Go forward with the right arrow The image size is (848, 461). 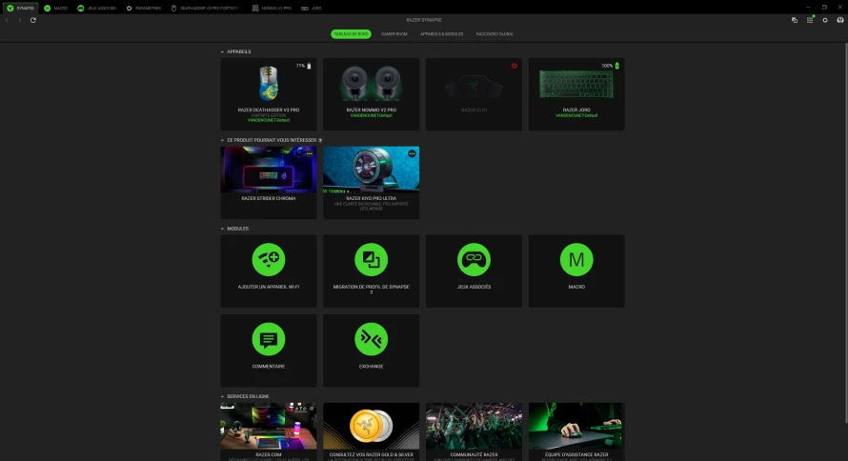pyautogui.click(x=19, y=20)
